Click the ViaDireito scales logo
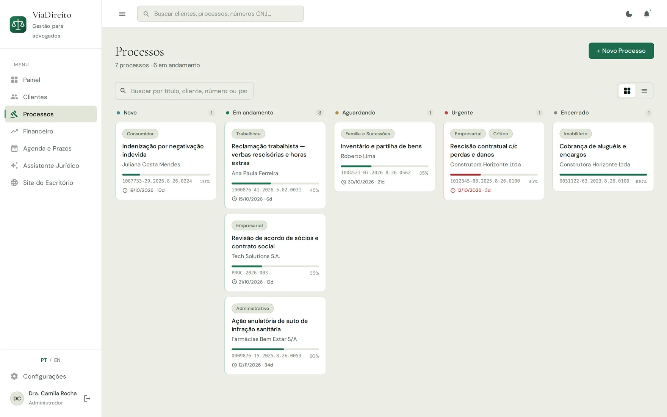This screenshot has height=417, width=667. [x=18, y=25]
